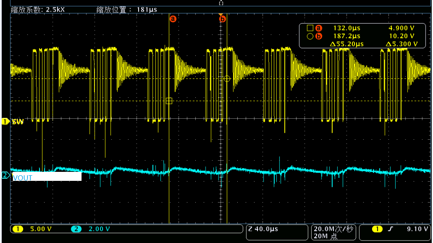Click the square cursor a crosshair on waveform

169,101
